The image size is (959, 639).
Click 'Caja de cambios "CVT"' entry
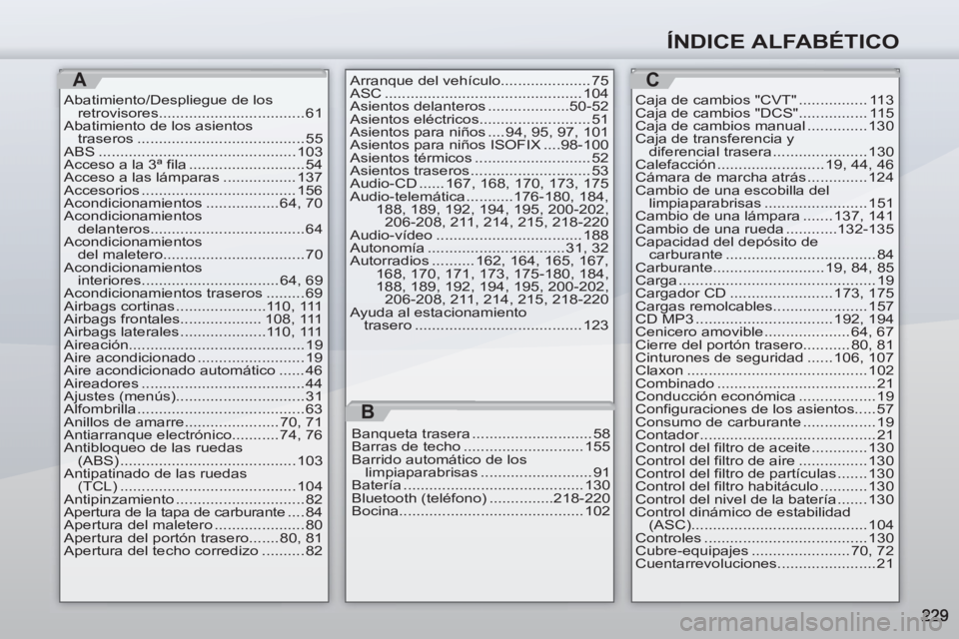pyautogui.click(x=764, y=100)
